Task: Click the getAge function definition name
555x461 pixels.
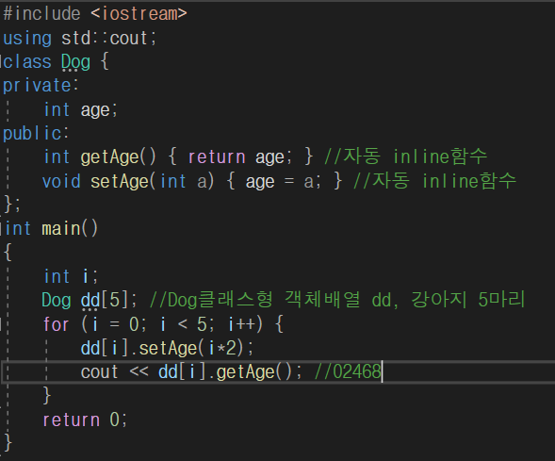Action: (x=109, y=157)
